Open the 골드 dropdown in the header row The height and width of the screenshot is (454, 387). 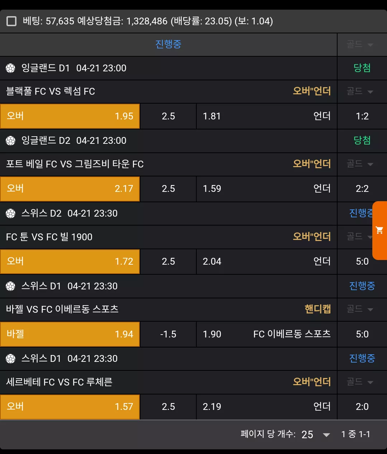click(360, 44)
